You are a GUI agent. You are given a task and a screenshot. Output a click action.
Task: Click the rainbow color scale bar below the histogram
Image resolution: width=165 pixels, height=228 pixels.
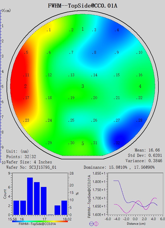pos(40,221)
